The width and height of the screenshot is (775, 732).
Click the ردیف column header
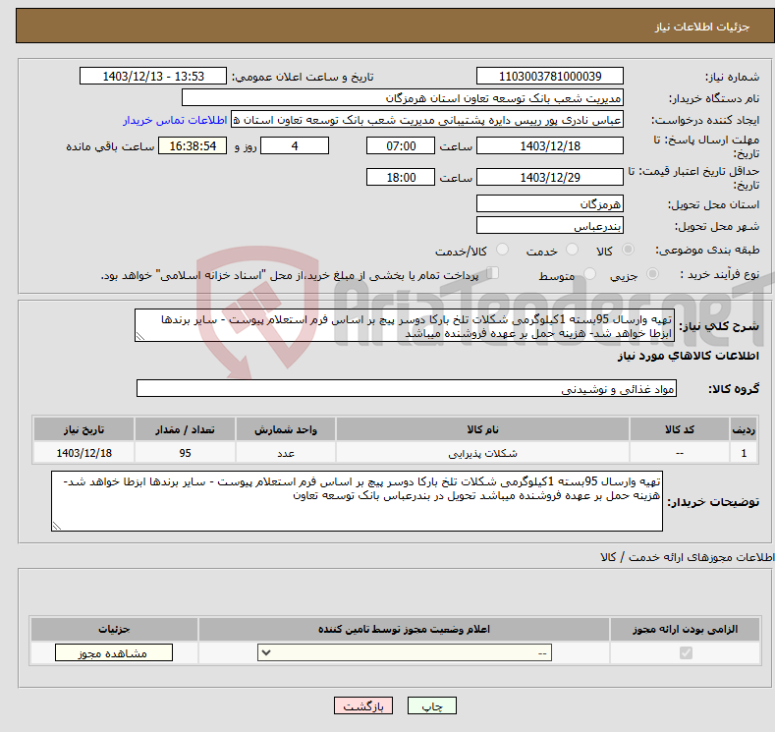[744, 429]
